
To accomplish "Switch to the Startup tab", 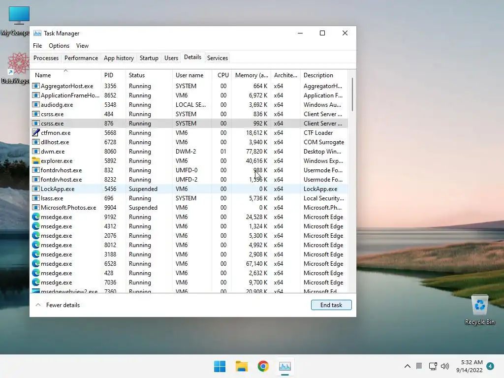I will (x=149, y=58).
